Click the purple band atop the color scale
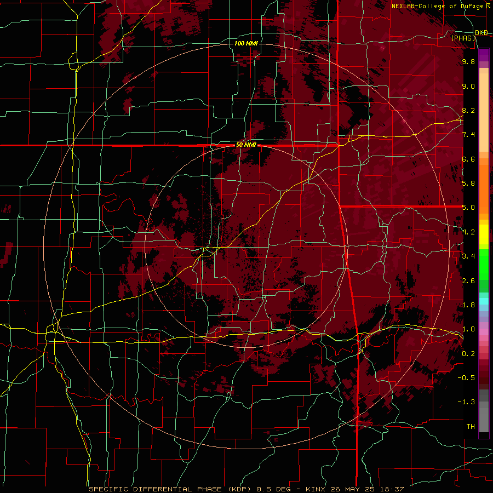 [x=484, y=55]
